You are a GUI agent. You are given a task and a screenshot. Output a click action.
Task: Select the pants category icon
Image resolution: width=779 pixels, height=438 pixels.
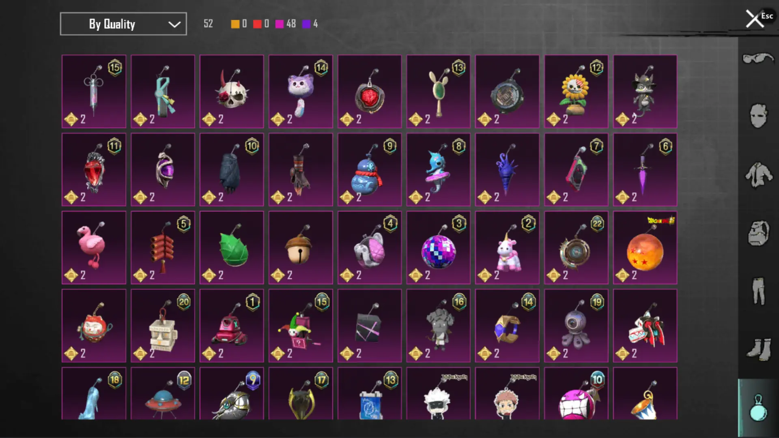(758, 291)
